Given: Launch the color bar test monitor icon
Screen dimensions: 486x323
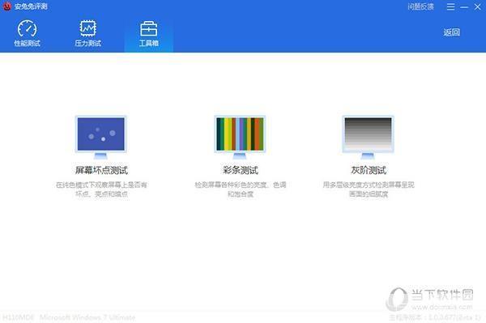Looking at the screenshot, I should (x=240, y=137).
